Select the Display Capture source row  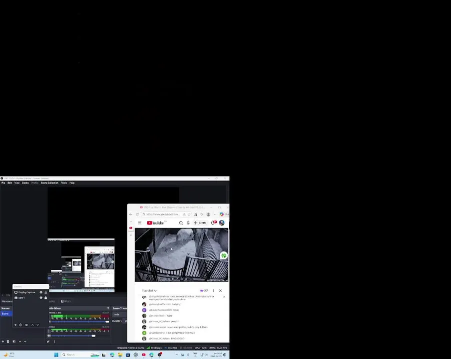click(30, 292)
